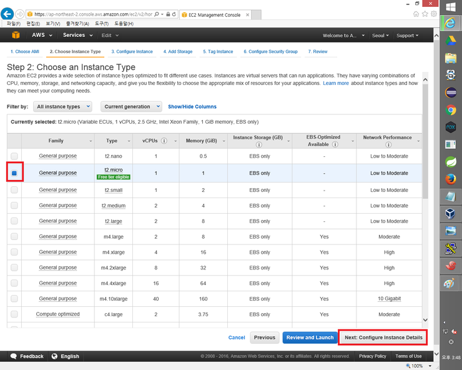Expand the Current generation dropdown

[131, 107]
